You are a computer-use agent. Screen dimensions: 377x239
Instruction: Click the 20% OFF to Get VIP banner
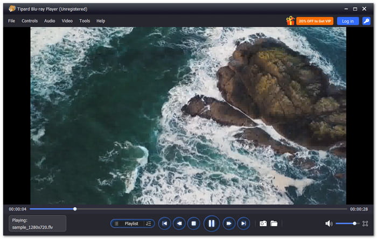[315, 21]
